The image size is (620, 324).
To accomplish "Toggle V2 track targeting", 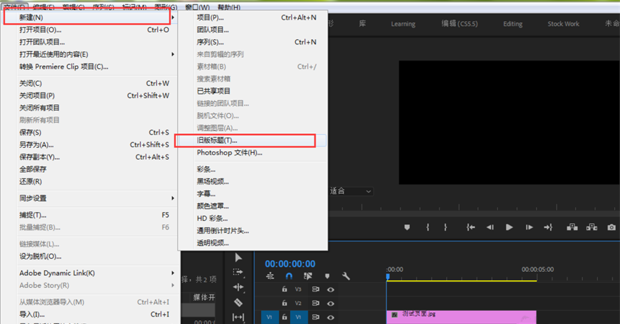I will [298, 303].
